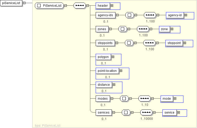This screenshot has height=128, width=197.
Task: Collapse the complex type node after stoppoints
Action: click(x=135, y=43)
